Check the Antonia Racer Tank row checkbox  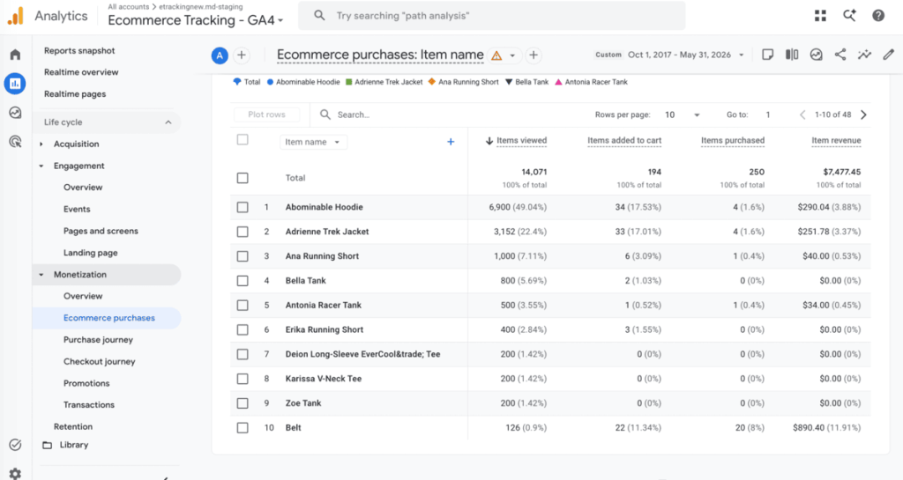(243, 306)
